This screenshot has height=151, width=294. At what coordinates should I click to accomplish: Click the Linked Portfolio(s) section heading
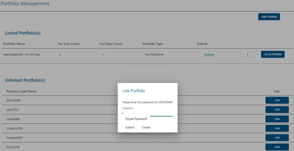23,33
